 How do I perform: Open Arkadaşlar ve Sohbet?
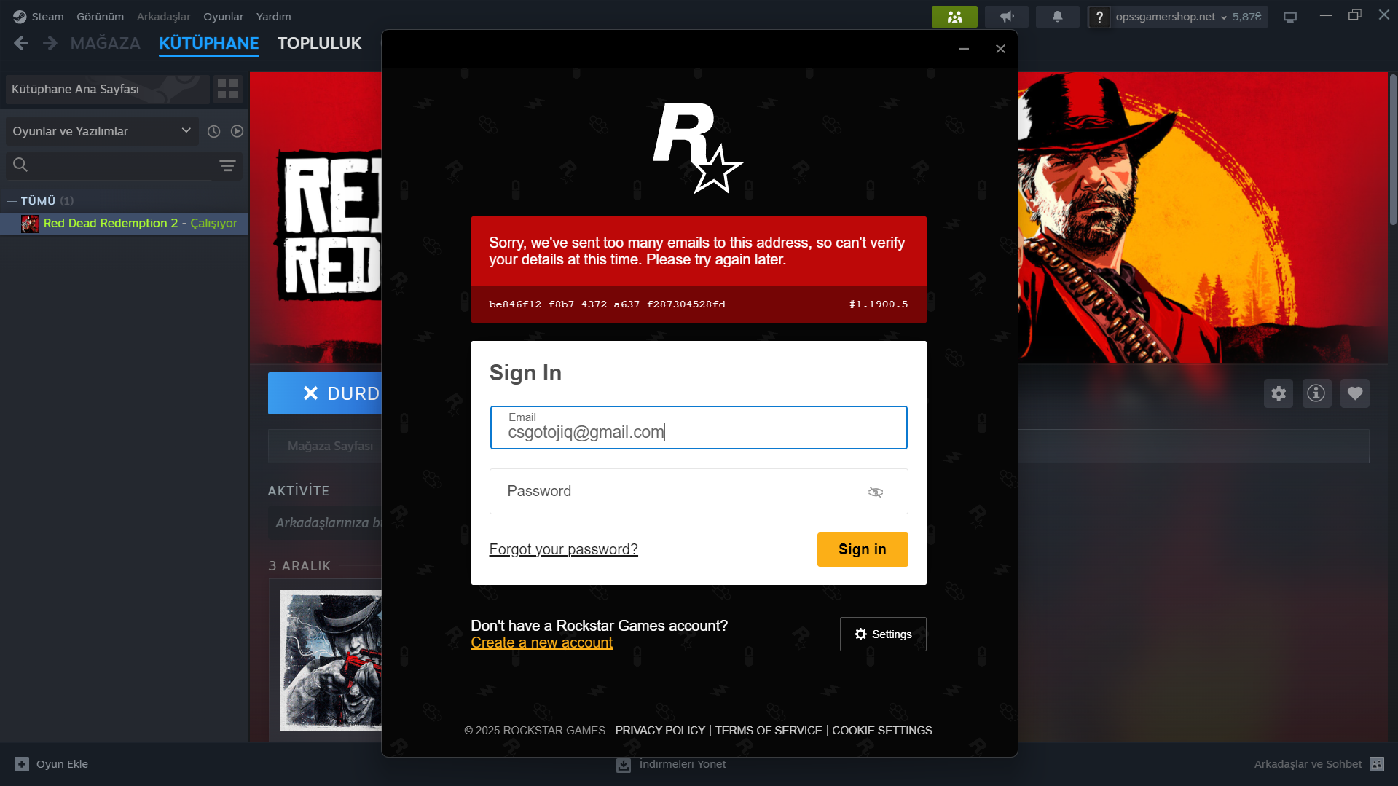point(1308,764)
